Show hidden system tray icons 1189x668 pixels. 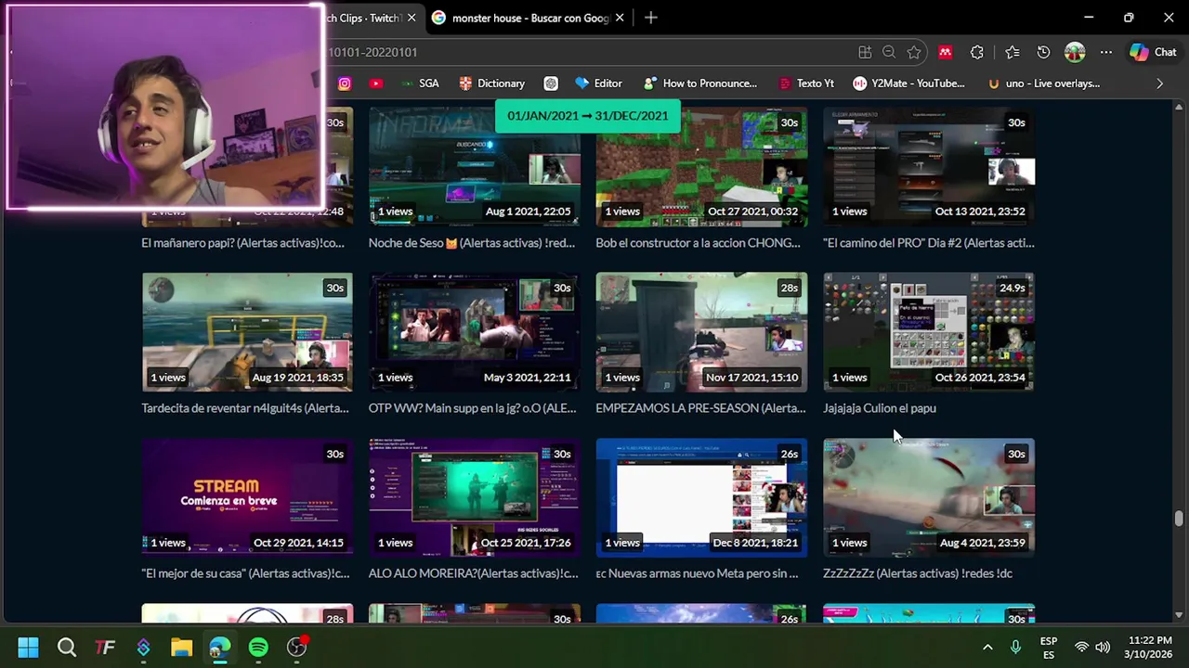tap(987, 647)
